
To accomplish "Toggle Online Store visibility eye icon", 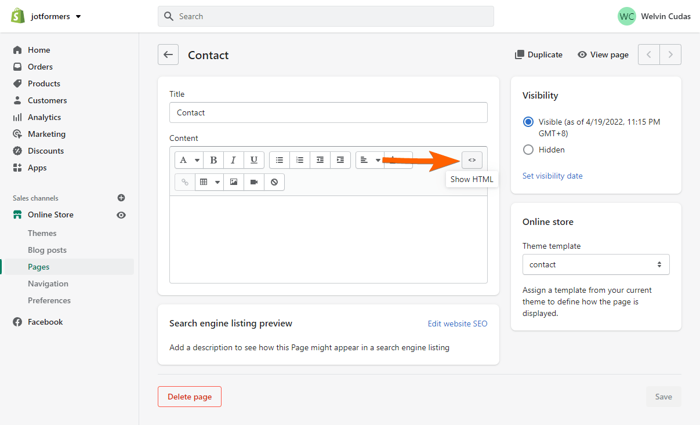I will (x=121, y=215).
